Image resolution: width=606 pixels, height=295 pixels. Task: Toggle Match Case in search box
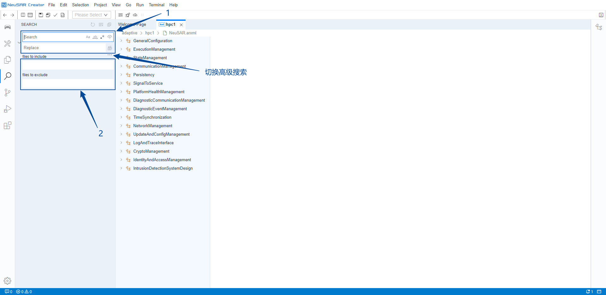[88, 37]
